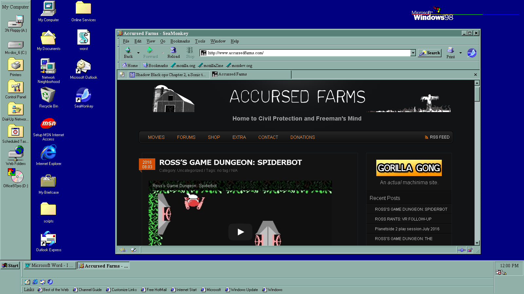The width and height of the screenshot is (524, 294).
Task: Open Planetside 2 play session July 2016 post
Action: click(407, 229)
